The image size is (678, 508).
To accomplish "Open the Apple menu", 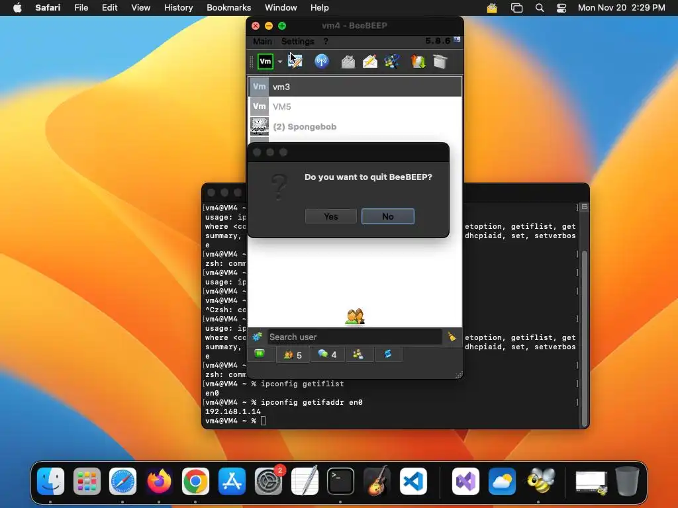I will (17, 8).
